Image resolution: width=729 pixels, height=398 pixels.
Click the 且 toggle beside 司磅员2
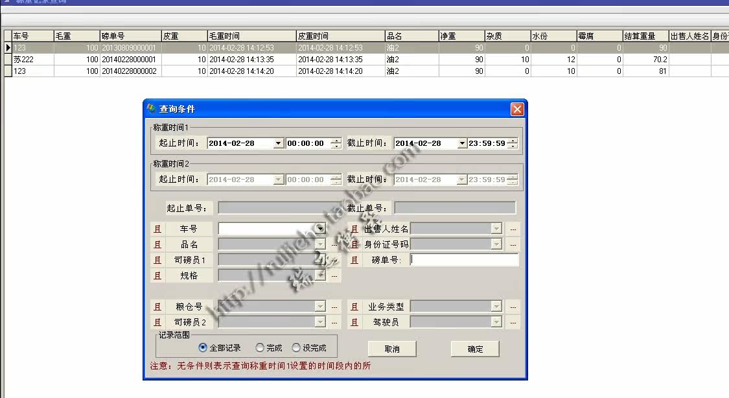coord(157,322)
